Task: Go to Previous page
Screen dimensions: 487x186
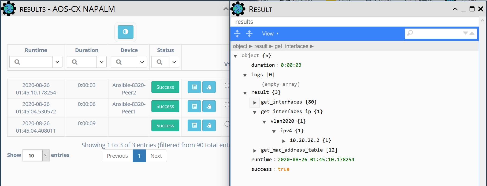Action: point(117,156)
